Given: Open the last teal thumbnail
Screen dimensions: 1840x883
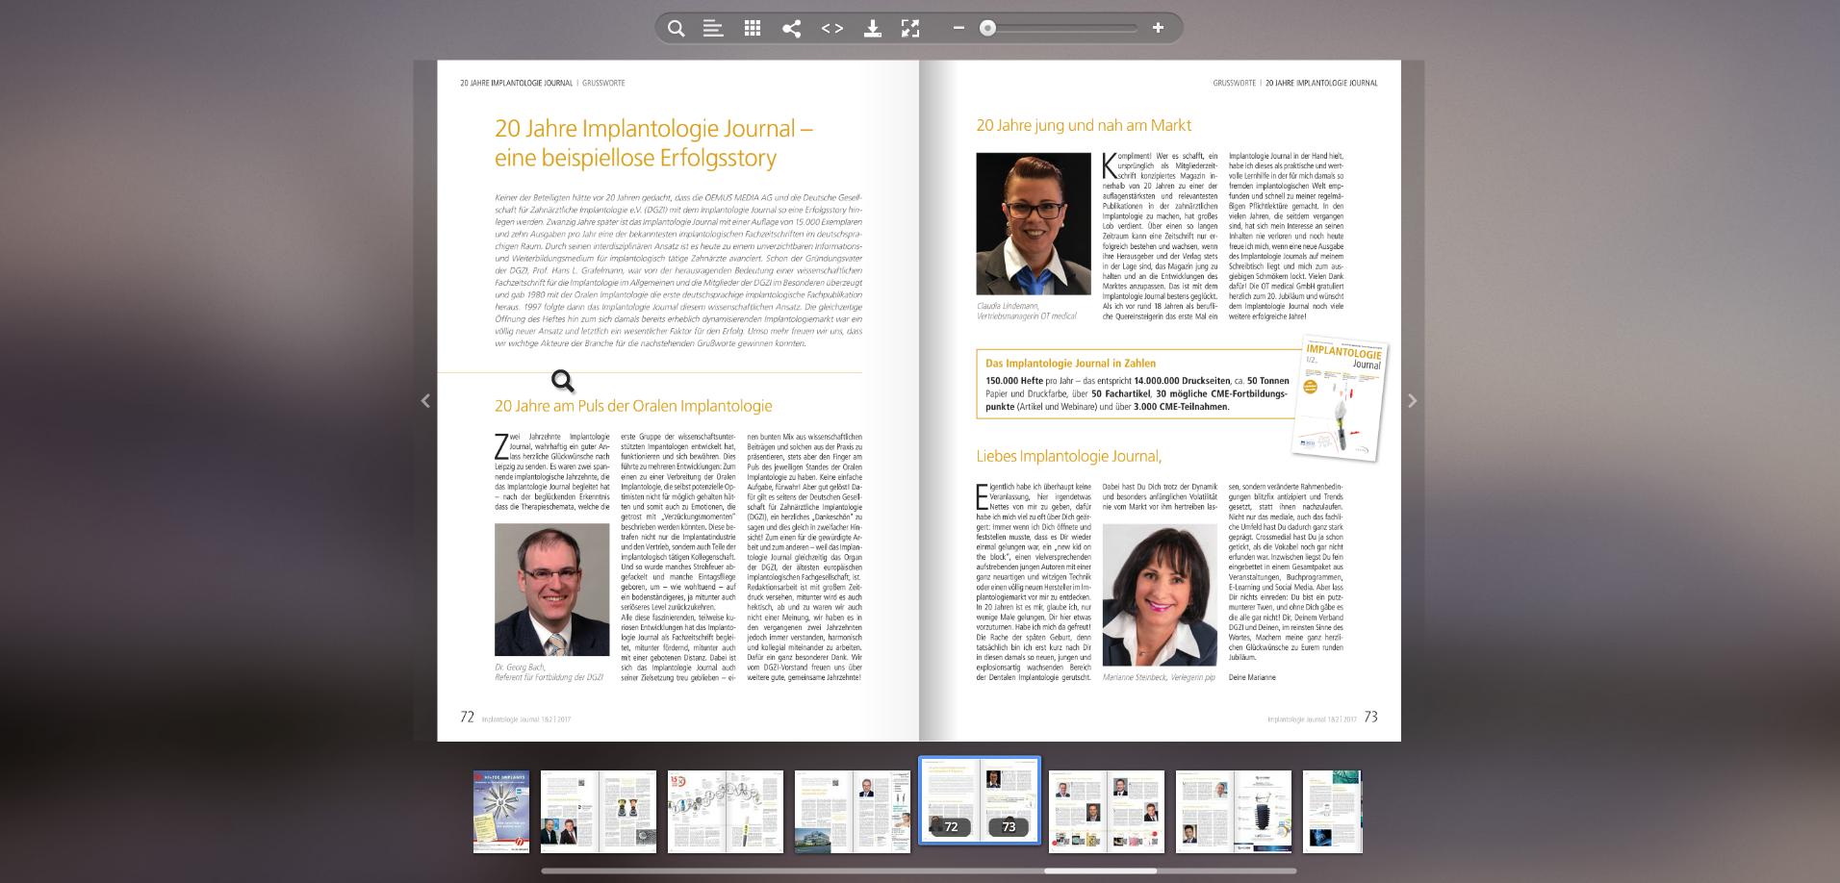Looking at the screenshot, I should click(1333, 812).
